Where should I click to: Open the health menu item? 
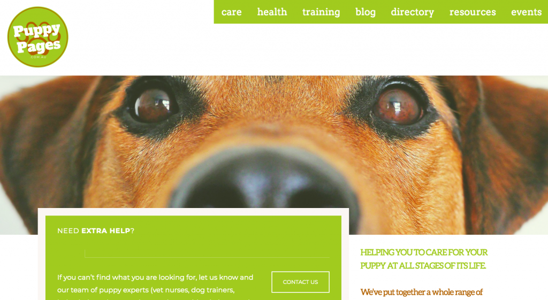[272, 12]
